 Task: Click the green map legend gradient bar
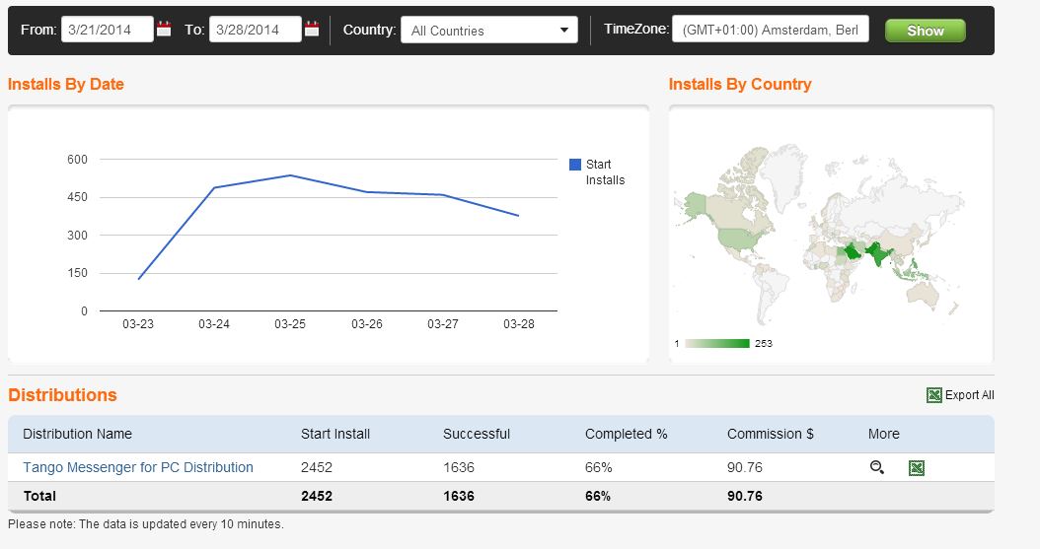pos(717,343)
